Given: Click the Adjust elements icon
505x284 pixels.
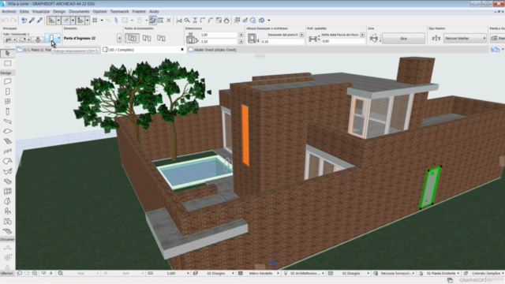Looking at the screenshot, I should coord(195,21).
